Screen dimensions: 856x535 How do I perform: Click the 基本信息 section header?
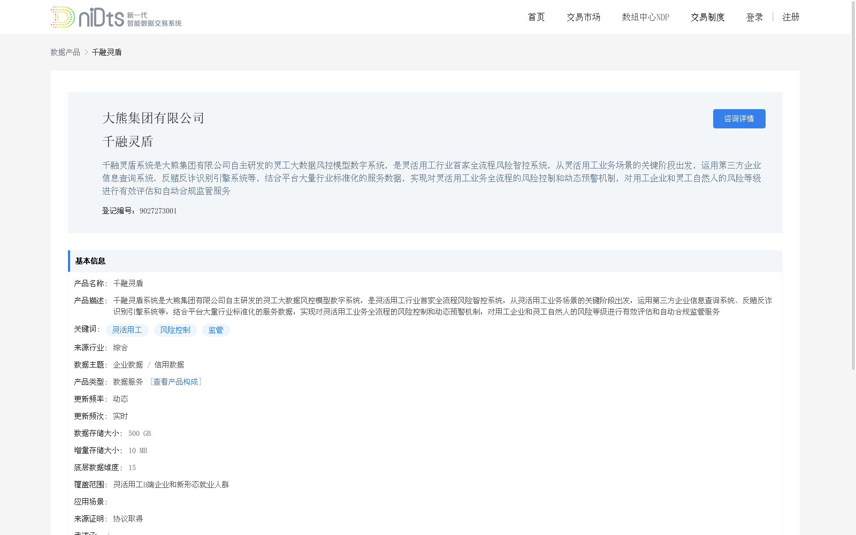click(425, 261)
